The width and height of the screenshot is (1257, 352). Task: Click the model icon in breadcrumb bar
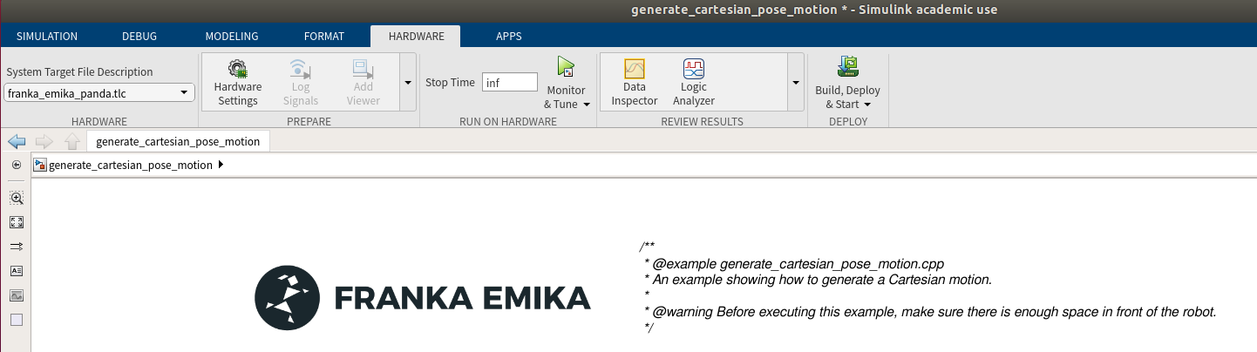[x=40, y=165]
